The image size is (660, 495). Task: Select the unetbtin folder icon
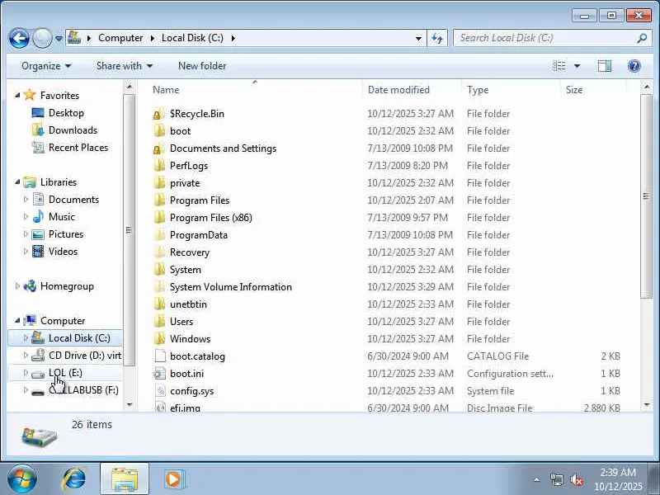click(158, 304)
